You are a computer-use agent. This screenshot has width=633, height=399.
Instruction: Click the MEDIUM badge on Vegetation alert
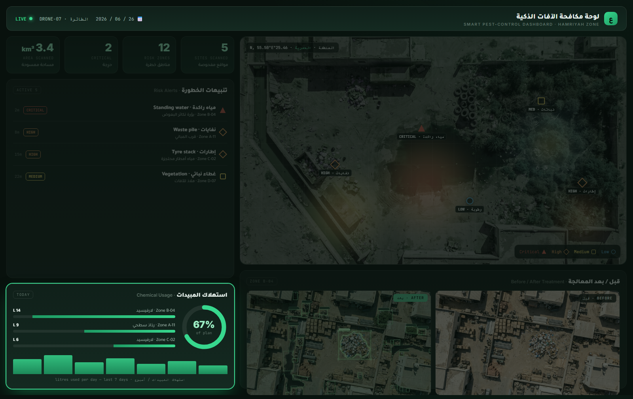tap(35, 177)
